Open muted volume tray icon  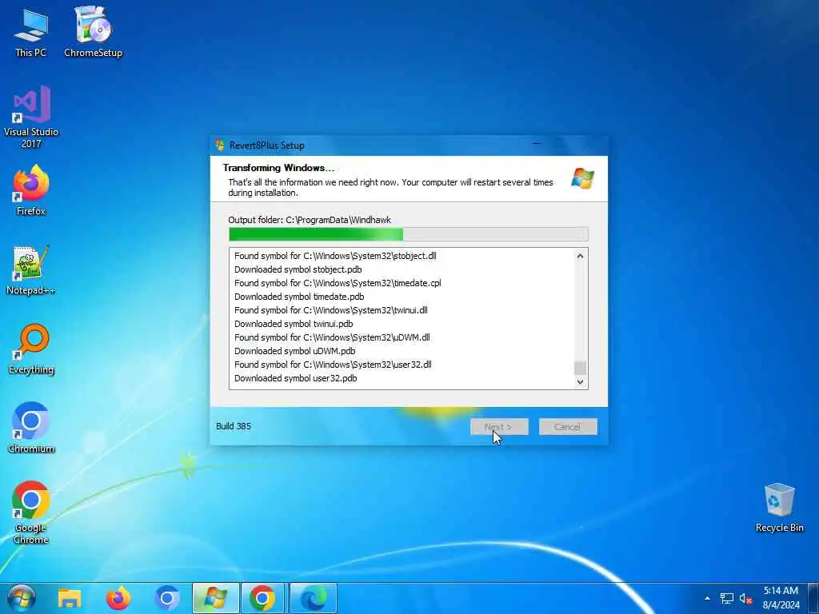[745, 598]
